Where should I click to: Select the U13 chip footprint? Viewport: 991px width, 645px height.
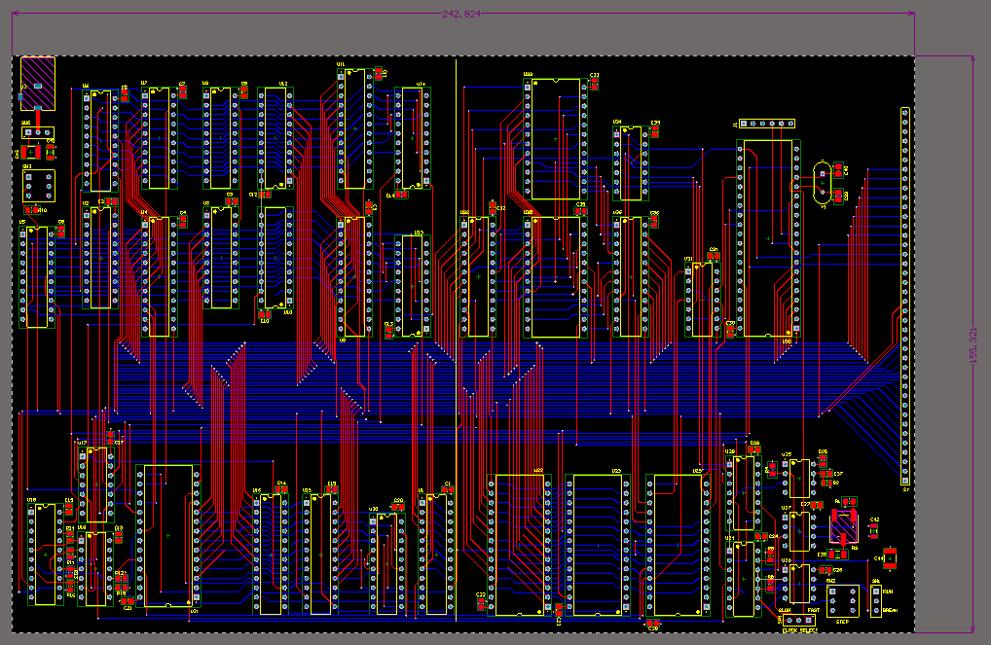pos(412,286)
